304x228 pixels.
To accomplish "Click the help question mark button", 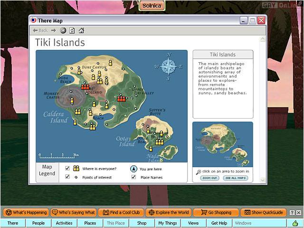I will coord(292,212).
